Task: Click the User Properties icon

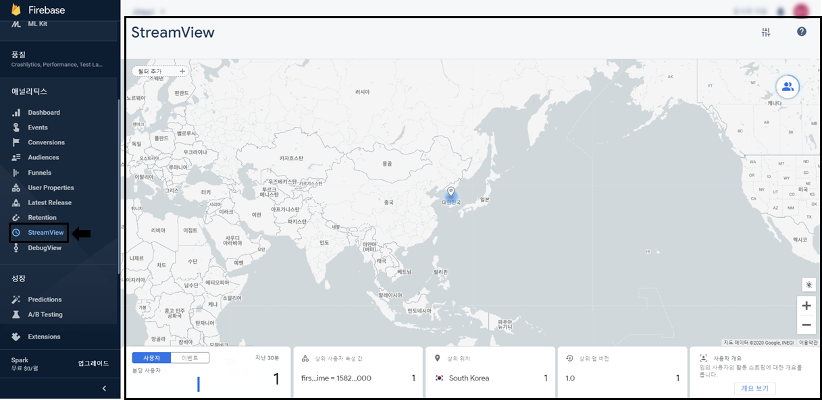Action: coord(16,188)
